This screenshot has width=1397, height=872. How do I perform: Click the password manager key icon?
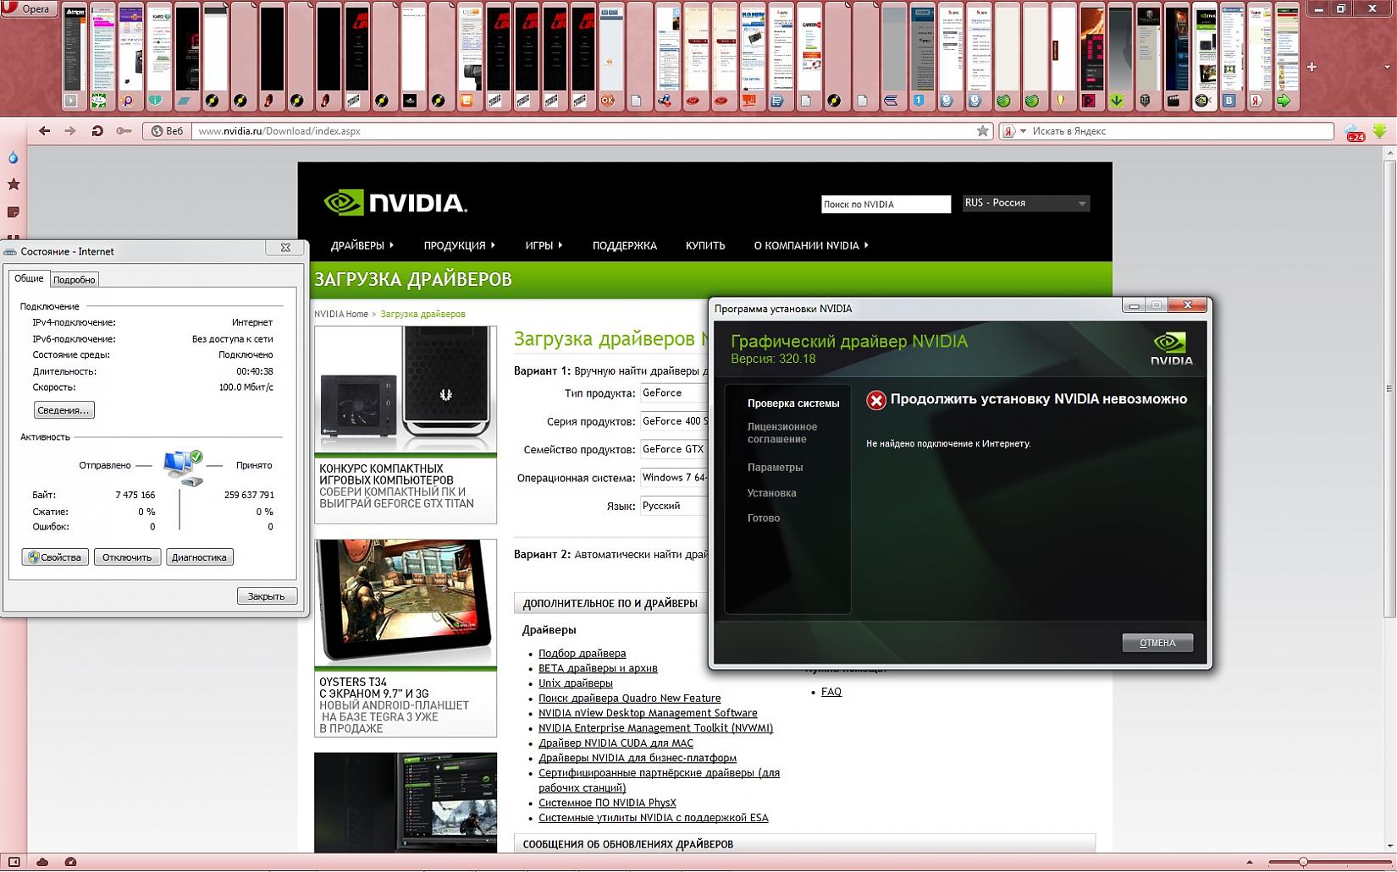point(124,131)
